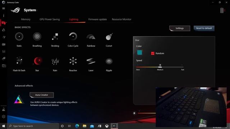Open the sidebar info icon
Image resolution: width=230 pixels, height=129 pixels.
click(x=4, y=15)
